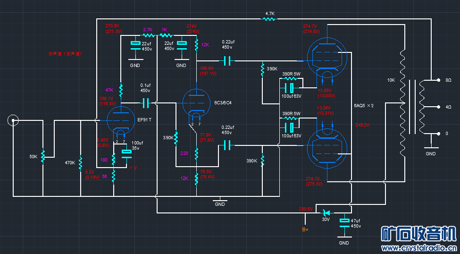Screen dimensions: 460x254
Task: Click the 47K plate resistor
Action: pyautogui.click(x=121, y=89)
